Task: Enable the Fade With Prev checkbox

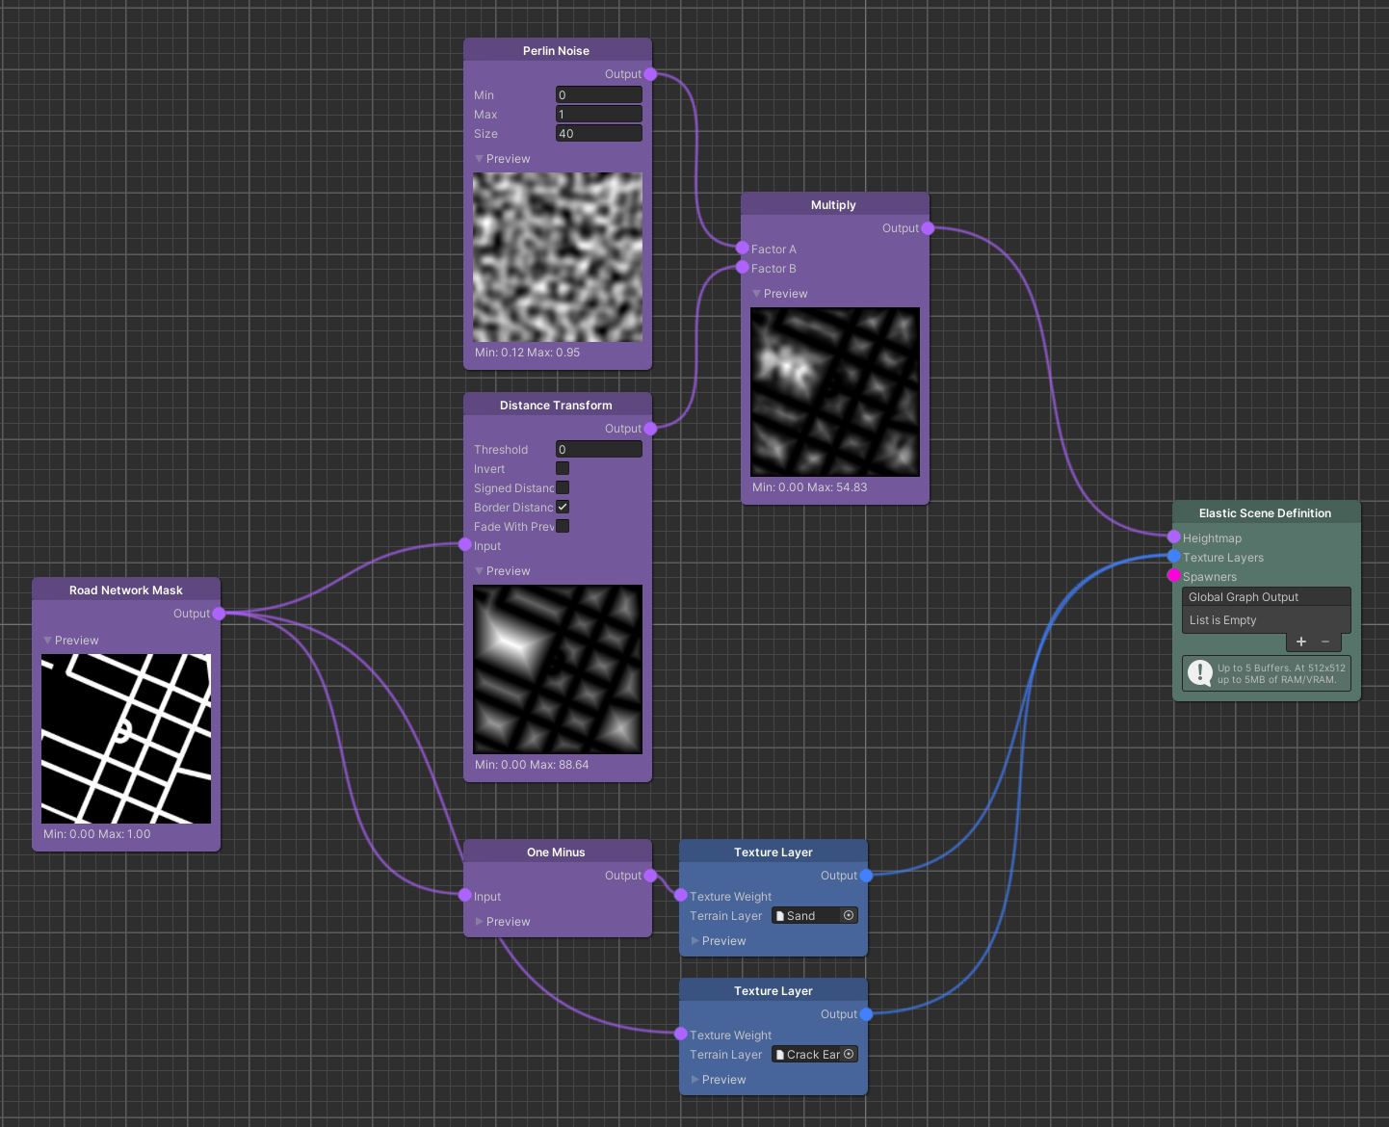Action: click(x=563, y=527)
